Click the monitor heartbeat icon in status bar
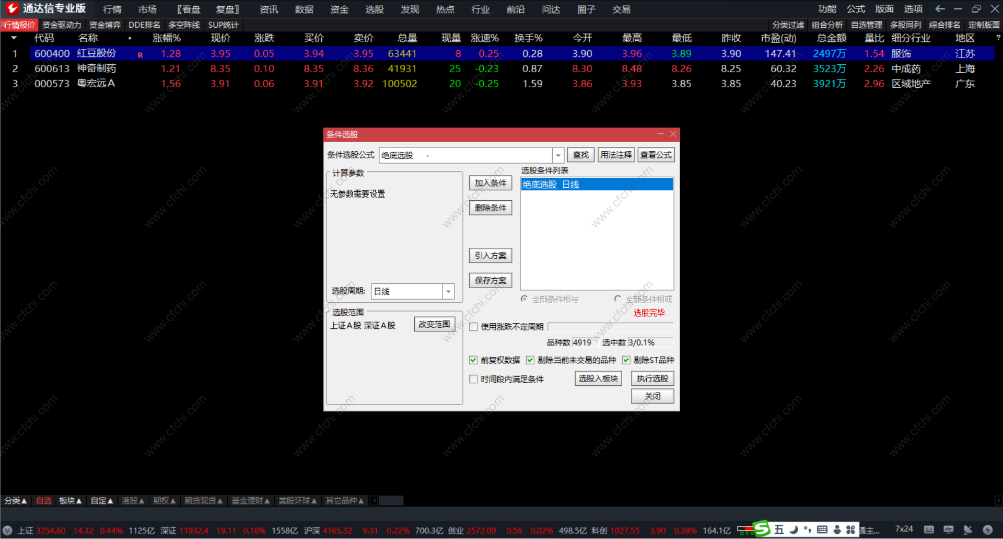This screenshot has height=539, width=1003. pos(949,530)
